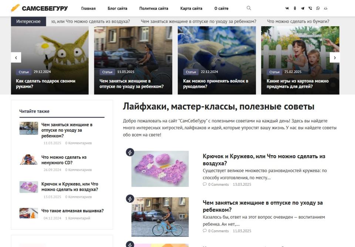Click the smiley face social icon
355x247 pixels.
[x=325, y=8]
